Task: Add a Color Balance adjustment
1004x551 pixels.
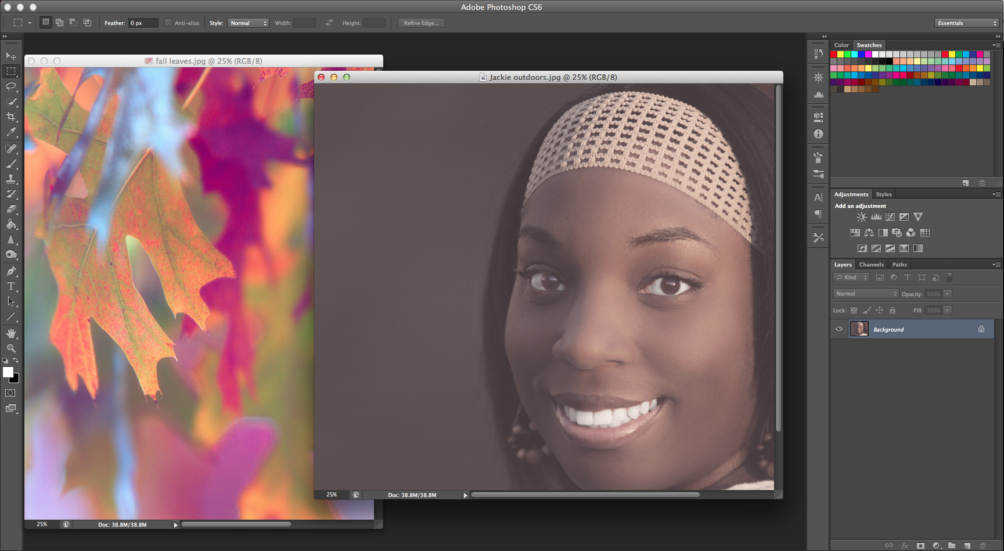Action: pyautogui.click(x=869, y=232)
